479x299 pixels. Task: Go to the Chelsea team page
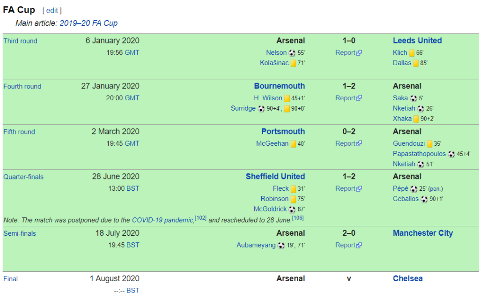click(407, 278)
